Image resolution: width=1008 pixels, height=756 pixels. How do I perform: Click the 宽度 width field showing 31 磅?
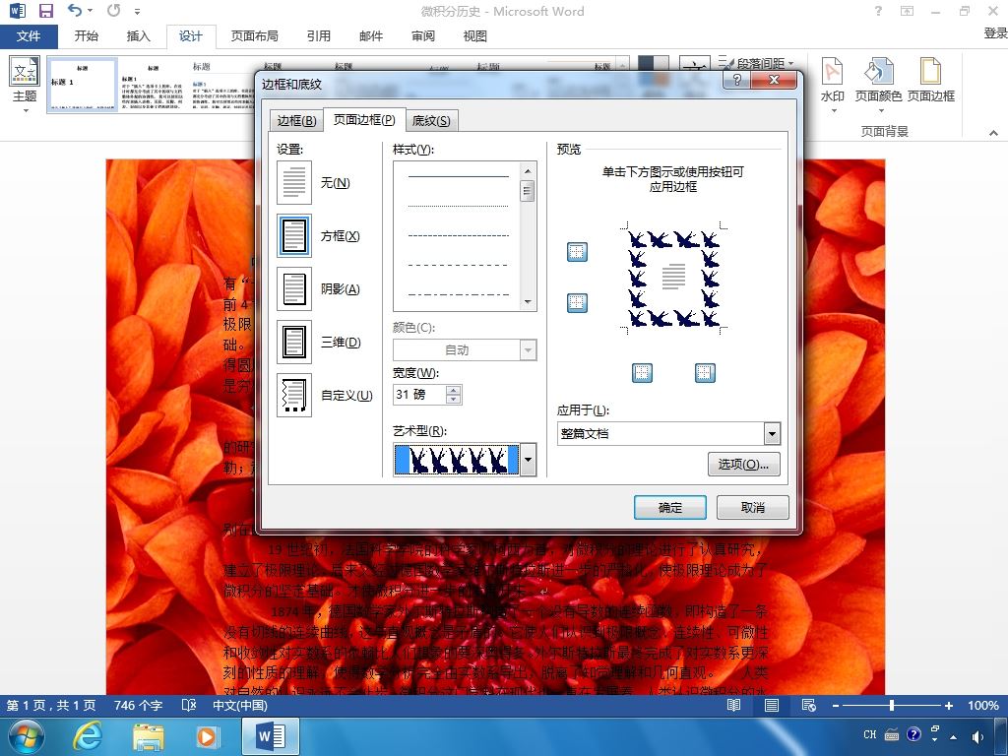(419, 394)
